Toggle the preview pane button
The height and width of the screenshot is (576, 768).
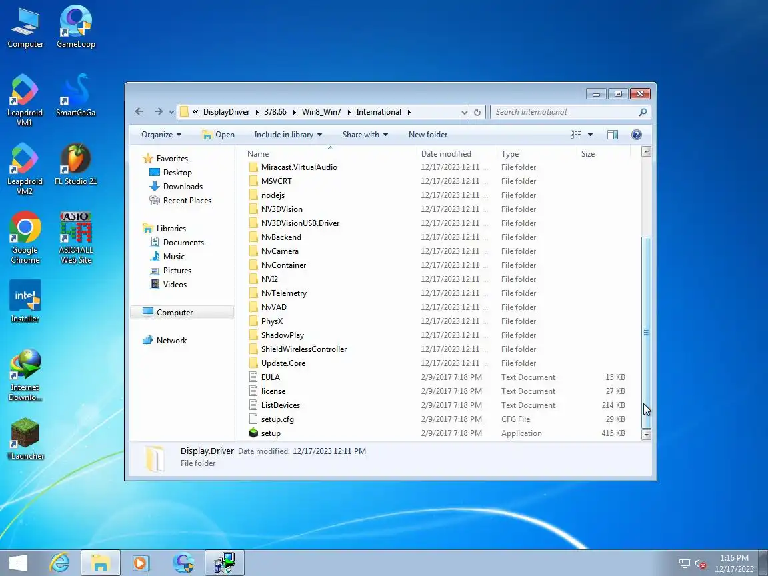(x=612, y=135)
